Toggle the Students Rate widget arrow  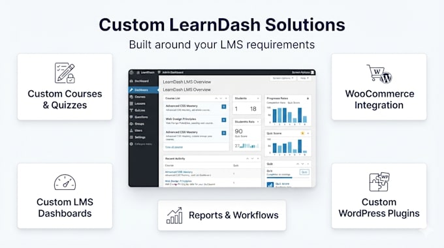pos(258,122)
